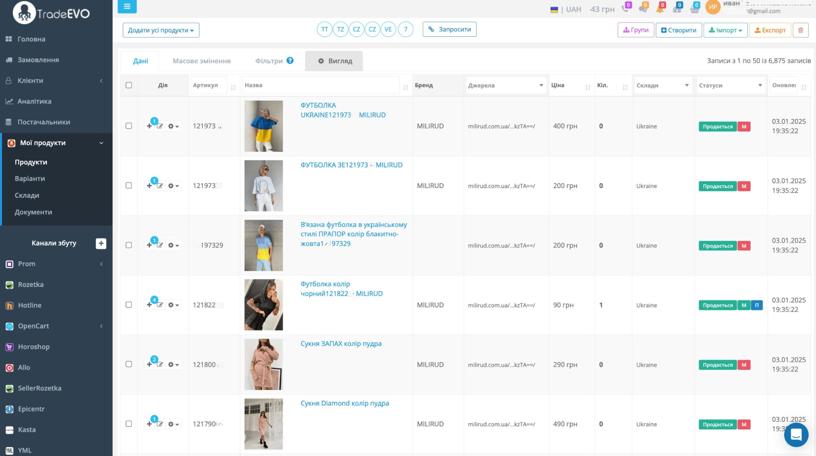Image resolution: width=816 pixels, height=456 pixels.
Task: Click the TT round channel badge
Action: (x=325, y=29)
